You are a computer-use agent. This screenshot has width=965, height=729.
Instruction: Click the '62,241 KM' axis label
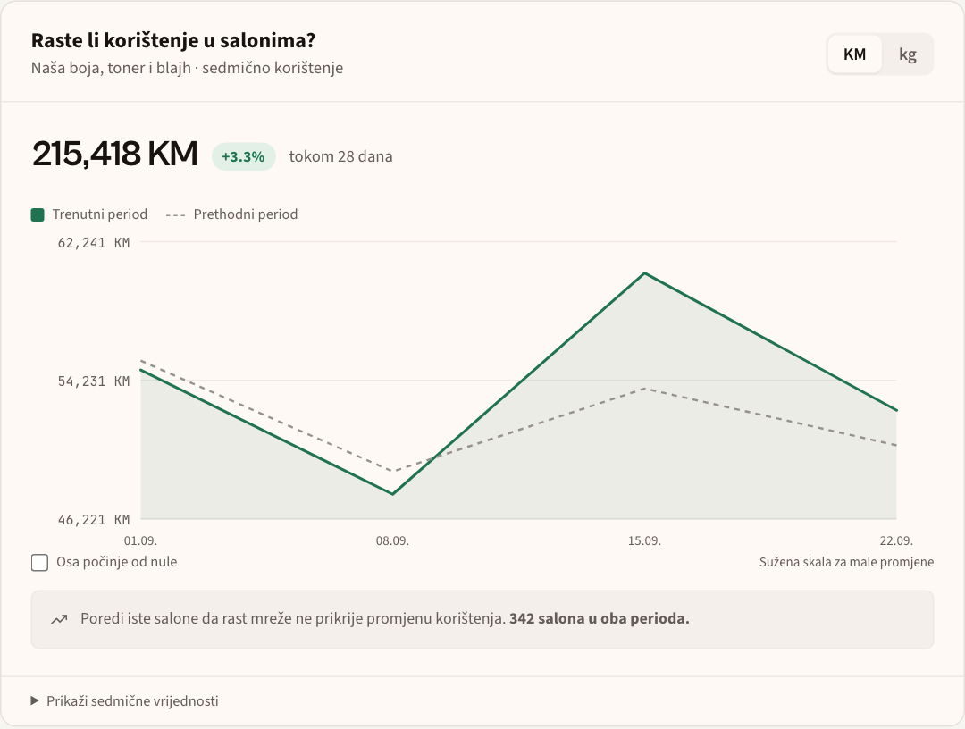94,243
